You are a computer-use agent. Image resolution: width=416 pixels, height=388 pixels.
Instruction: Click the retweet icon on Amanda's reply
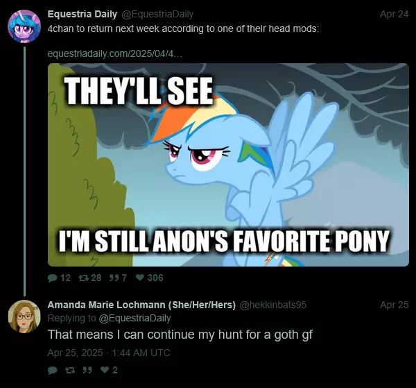70,370
